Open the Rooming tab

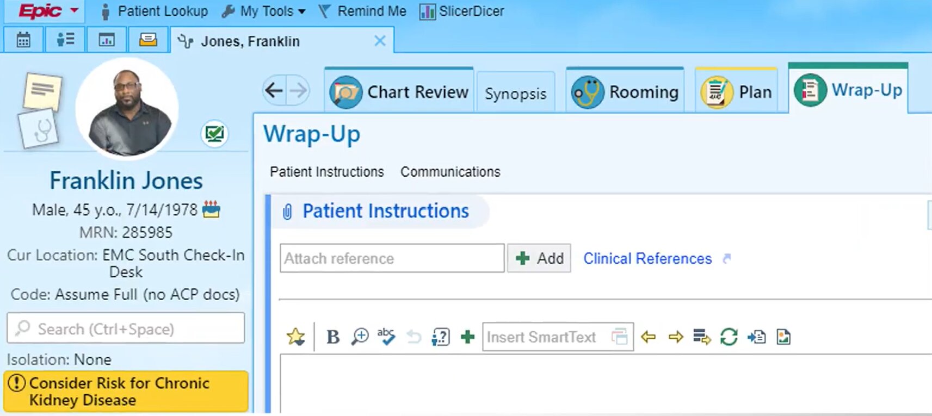[625, 92]
